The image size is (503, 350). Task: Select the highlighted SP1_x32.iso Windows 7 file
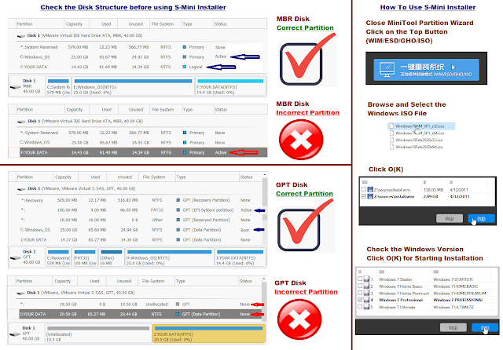[421, 126]
